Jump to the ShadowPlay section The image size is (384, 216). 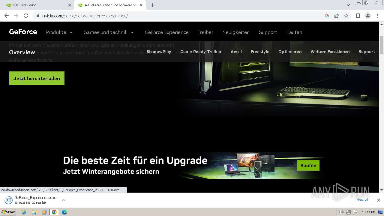click(x=159, y=52)
